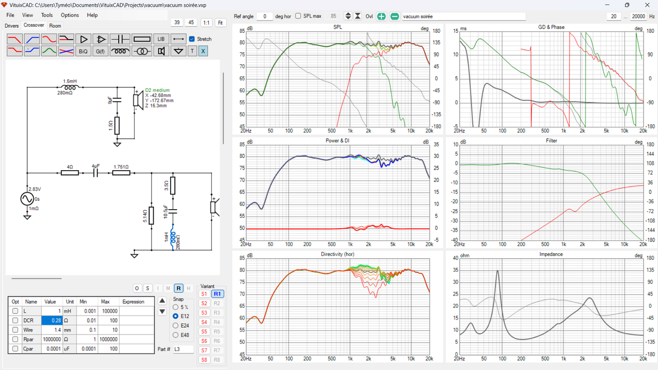
Task: Select the E24 snap option
Action: click(x=176, y=326)
